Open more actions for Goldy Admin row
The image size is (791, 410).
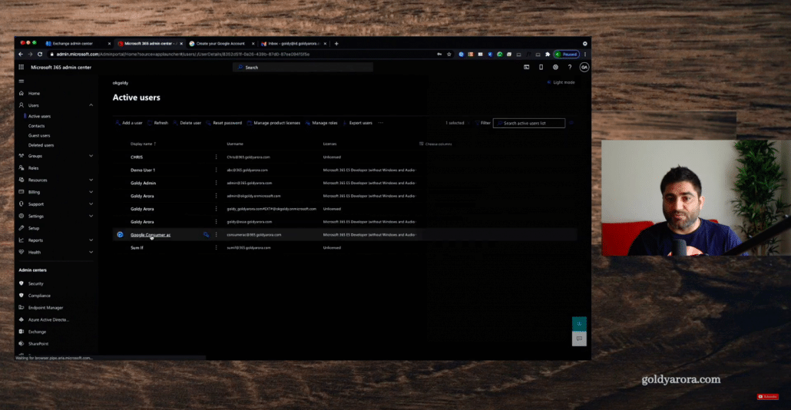216,183
